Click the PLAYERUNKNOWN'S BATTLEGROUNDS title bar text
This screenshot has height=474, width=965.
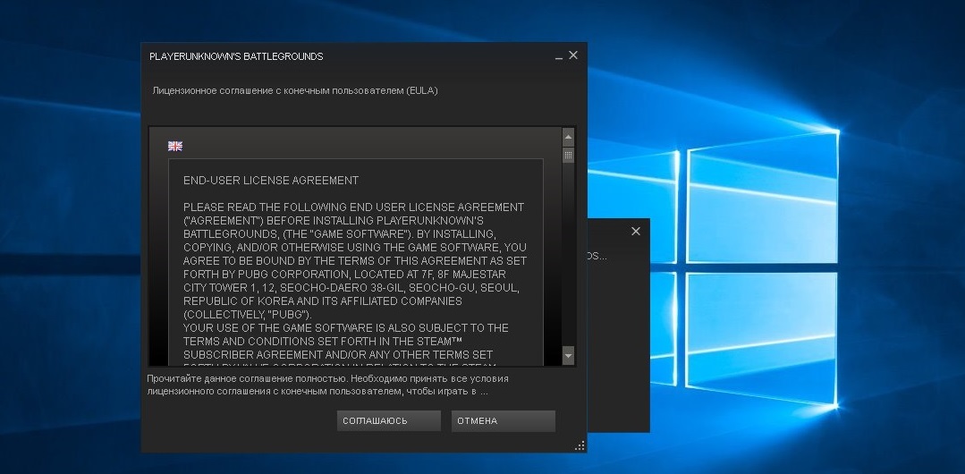click(236, 56)
